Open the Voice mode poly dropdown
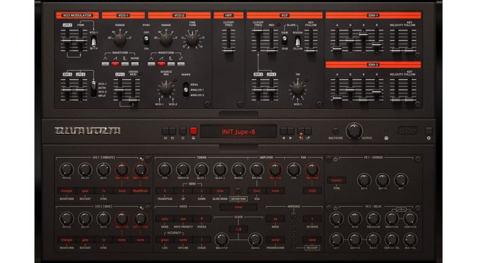 point(164,219)
